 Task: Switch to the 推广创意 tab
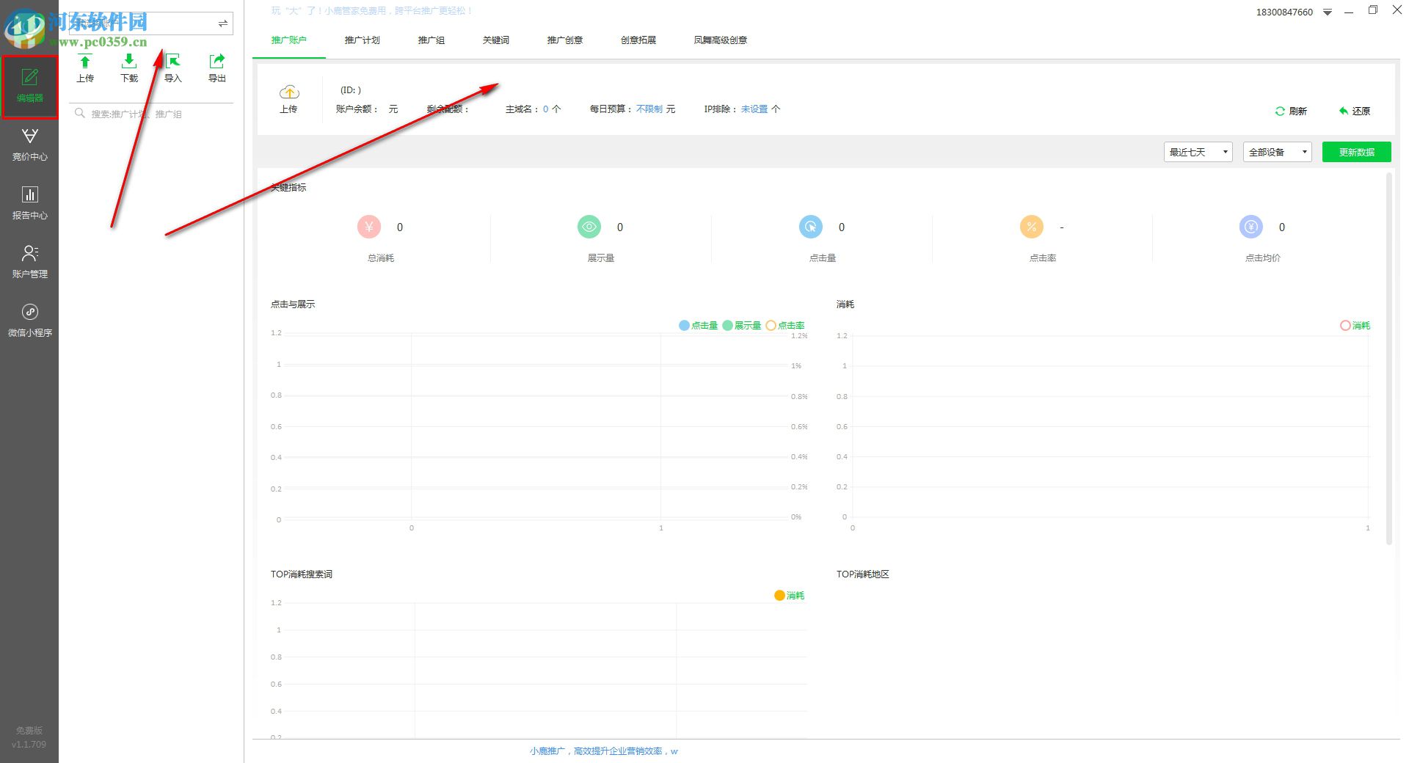coord(565,40)
